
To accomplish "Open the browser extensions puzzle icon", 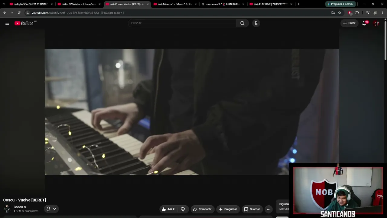I will point(357,13).
